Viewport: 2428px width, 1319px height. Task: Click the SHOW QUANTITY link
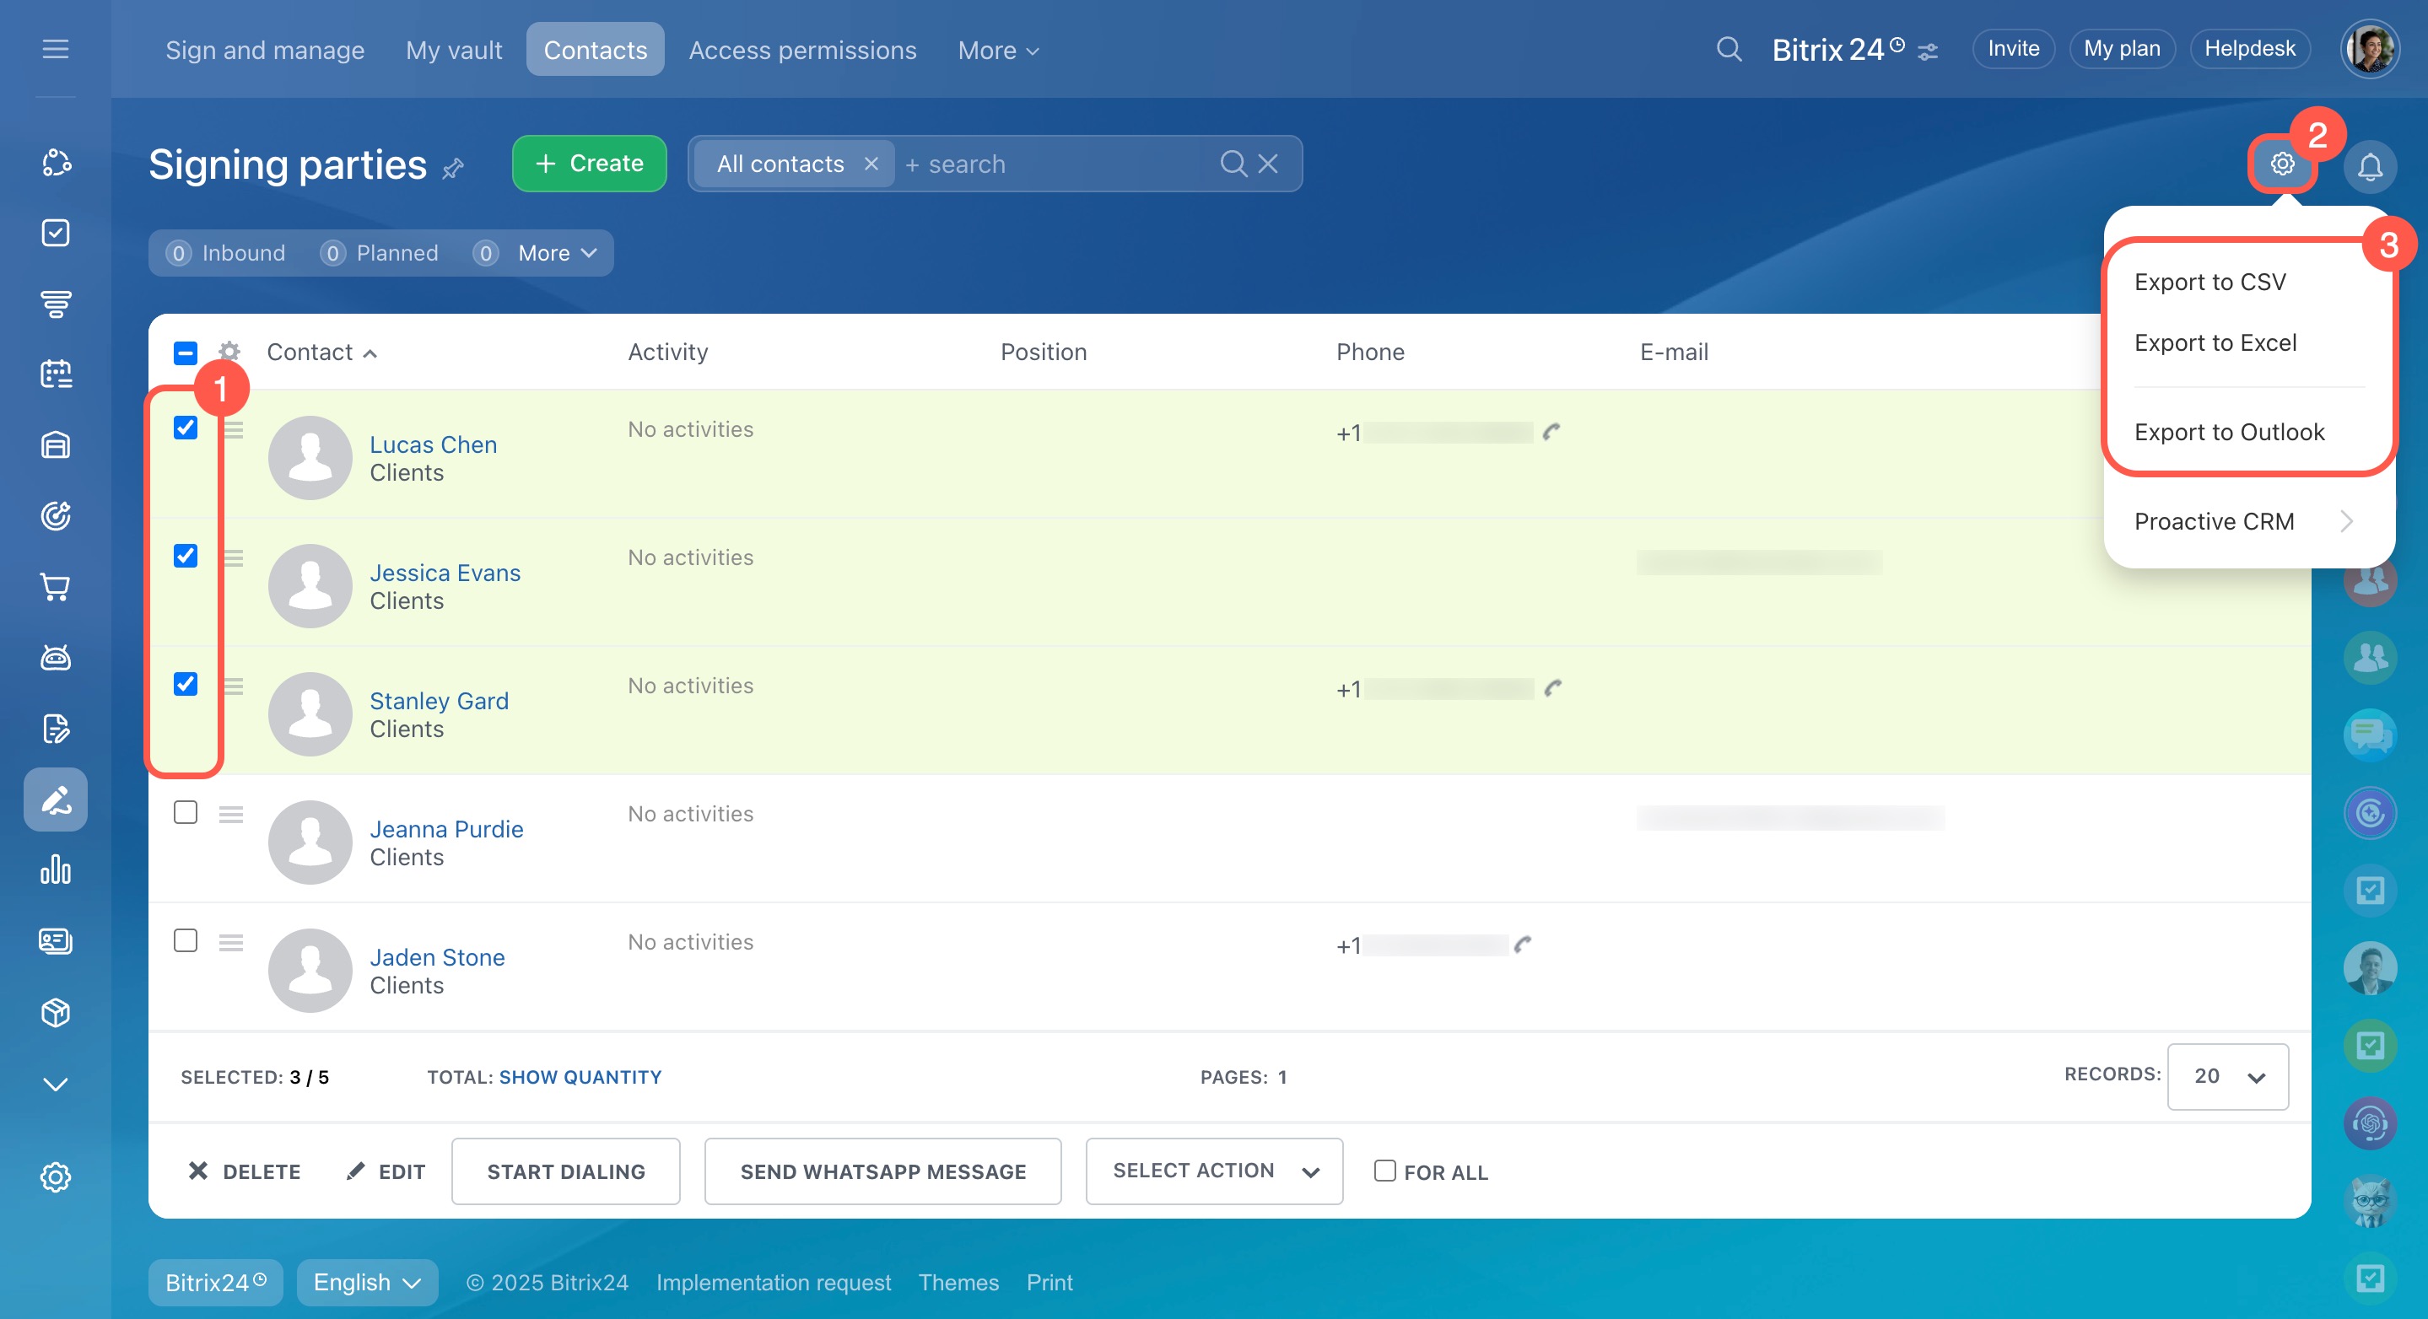coord(580,1077)
